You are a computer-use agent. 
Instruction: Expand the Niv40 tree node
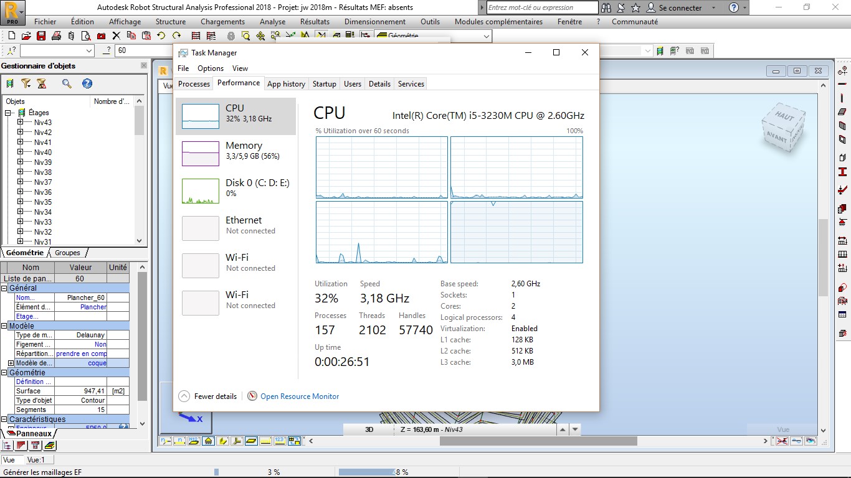click(x=20, y=152)
